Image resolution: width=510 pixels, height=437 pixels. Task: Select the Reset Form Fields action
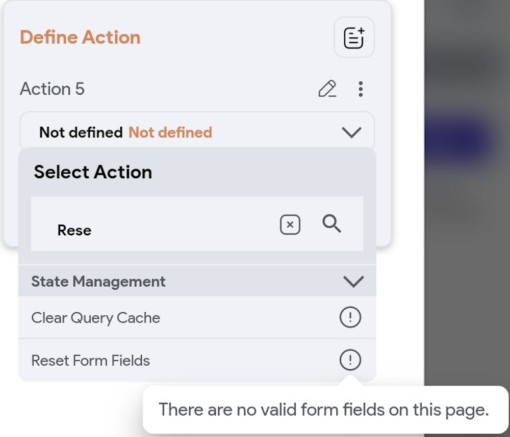[x=91, y=361]
